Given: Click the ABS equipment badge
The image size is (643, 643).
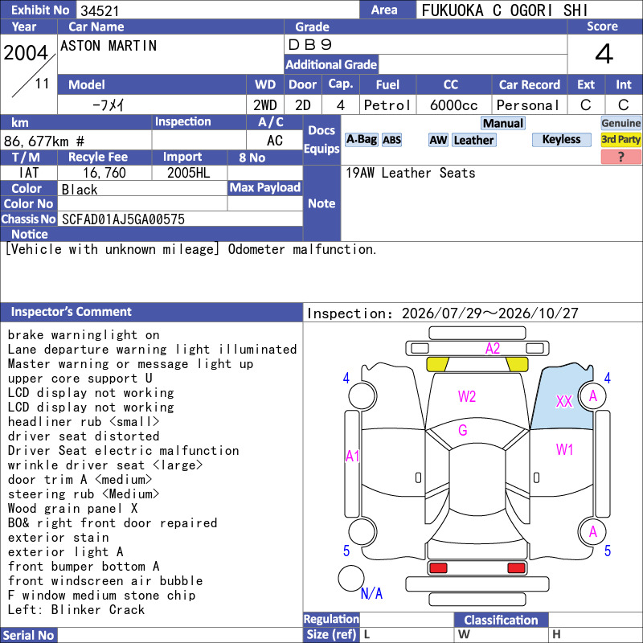Looking at the screenshot, I should (x=391, y=140).
